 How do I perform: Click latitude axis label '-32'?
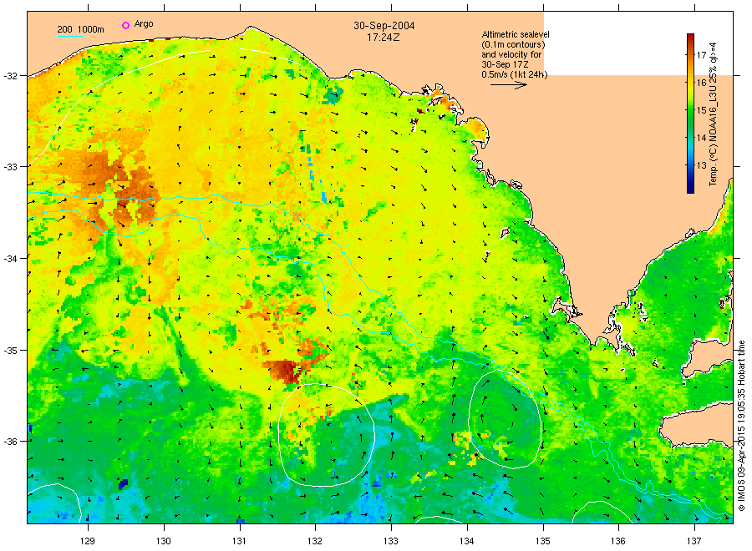coord(10,76)
